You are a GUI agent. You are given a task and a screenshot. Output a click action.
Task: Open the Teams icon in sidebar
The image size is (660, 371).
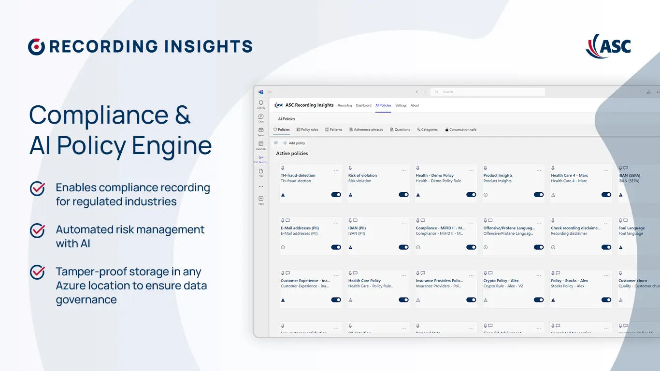click(261, 130)
